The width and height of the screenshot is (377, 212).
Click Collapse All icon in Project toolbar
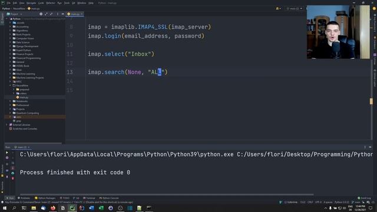51,14
